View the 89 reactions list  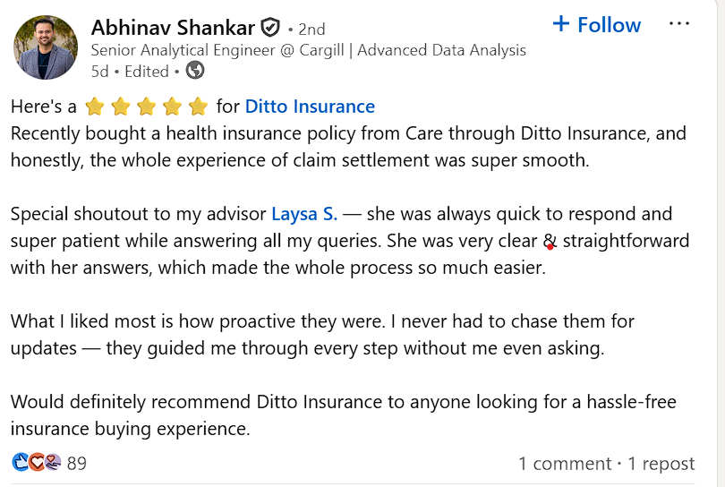tap(77, 464)
